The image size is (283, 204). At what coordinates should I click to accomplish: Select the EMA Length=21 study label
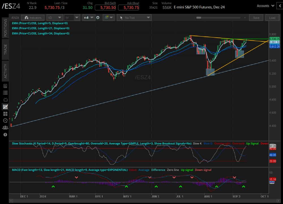[40, 28]
